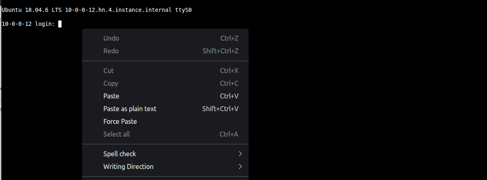487x180 pixels.
Task: Open the Spell check submenu
Action: (x=120, y=154)
